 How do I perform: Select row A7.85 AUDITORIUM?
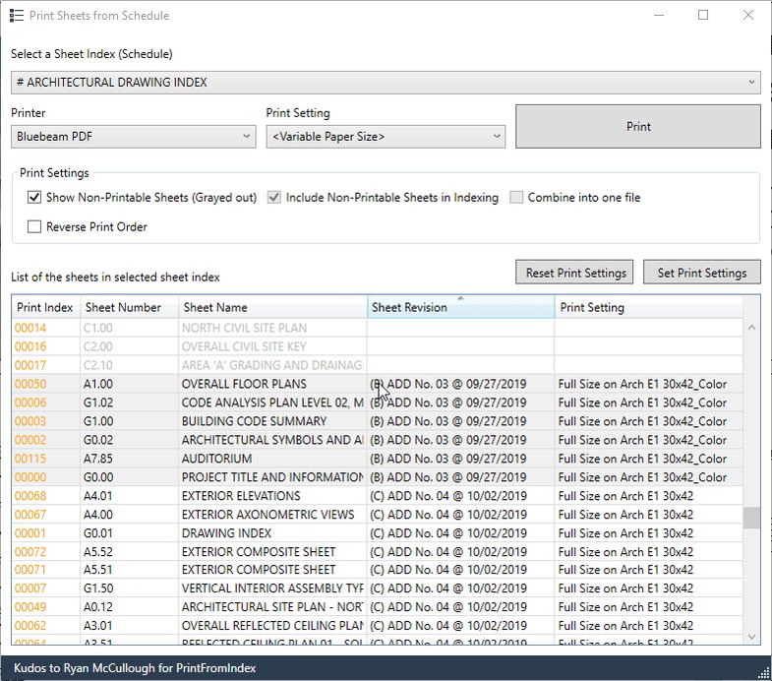tap(377, 459)
